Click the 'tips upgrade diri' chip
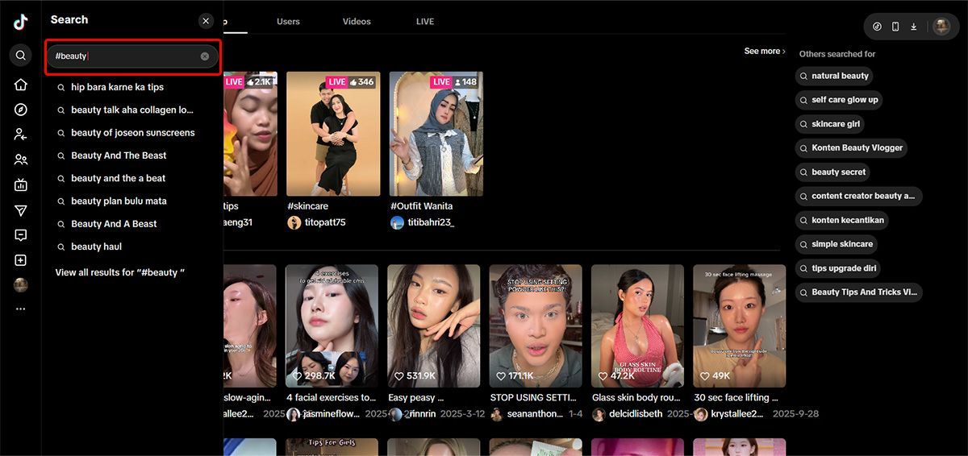 (x=839, y=268)
